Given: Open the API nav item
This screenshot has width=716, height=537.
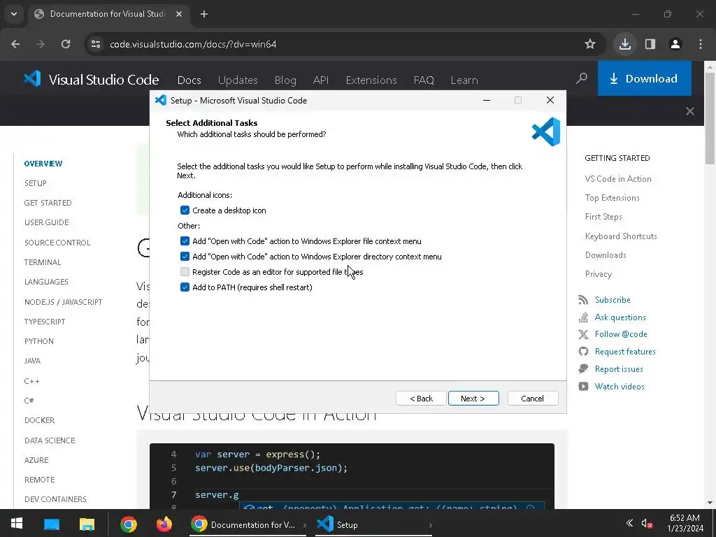Looking at the screenshot, I should pos(321,80).
